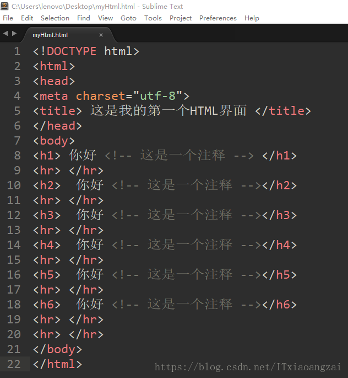Click the opening <body> tag on line 7
The height and width of the screenshot is (378, 348).
click(54, 141)
